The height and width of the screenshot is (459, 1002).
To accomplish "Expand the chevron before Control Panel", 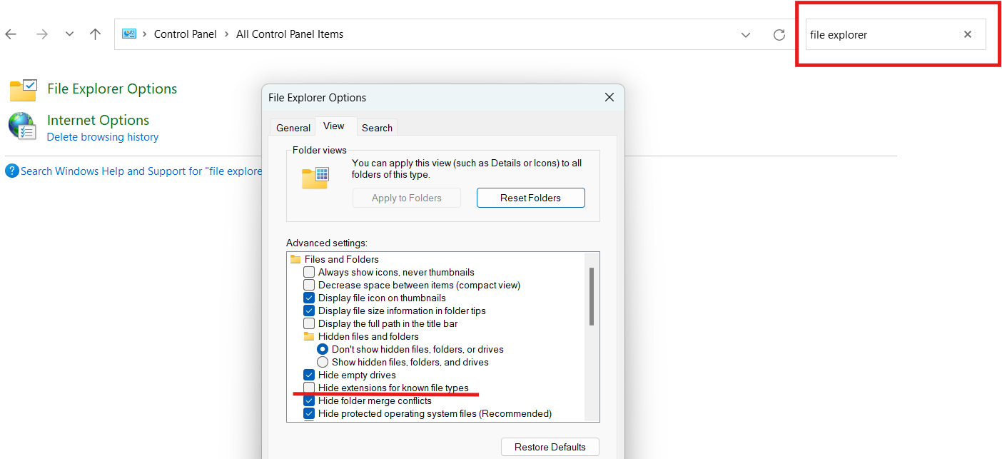I will tap(145, 34).
